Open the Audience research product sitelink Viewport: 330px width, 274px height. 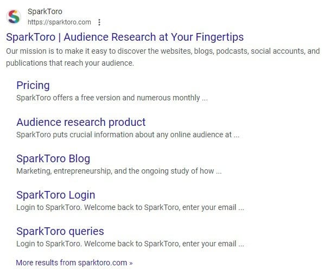click(81, 122)
